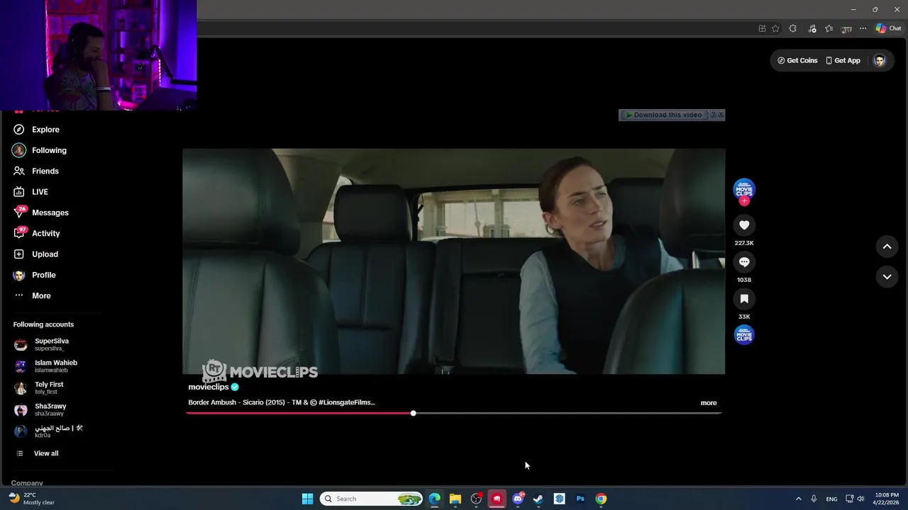
Task: Click Download this video overlay button
Action: pyautogui.click(x=664, y=115)
